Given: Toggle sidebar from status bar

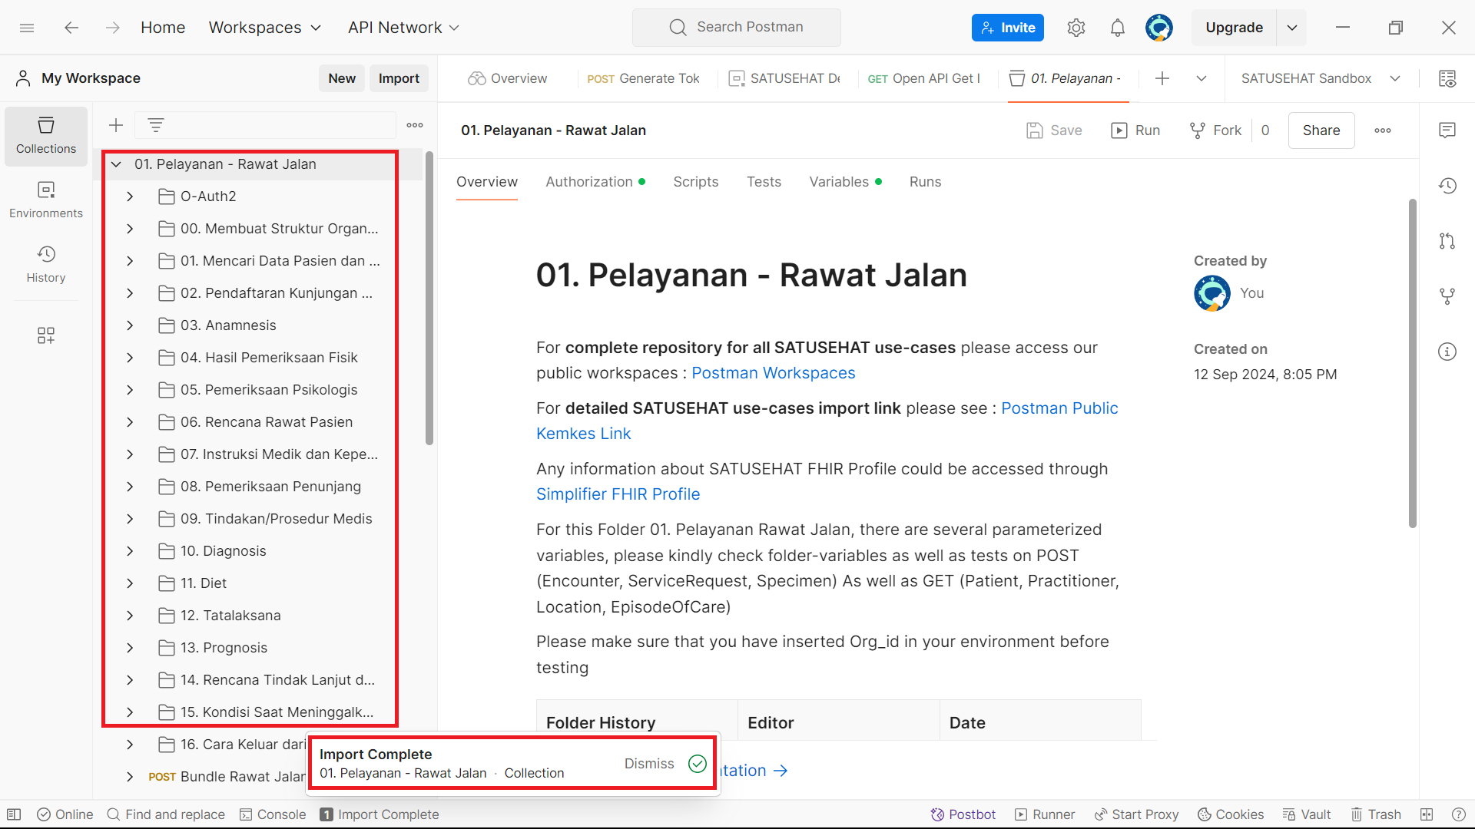Looking at the screenshot, I should point(14,814).
